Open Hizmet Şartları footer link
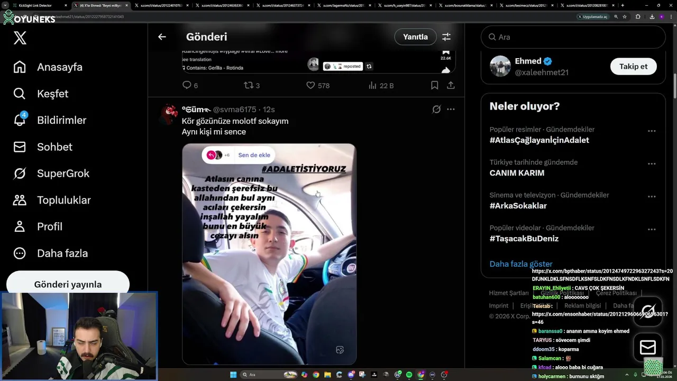Screen dimensions: 677x381 point(508,293)
